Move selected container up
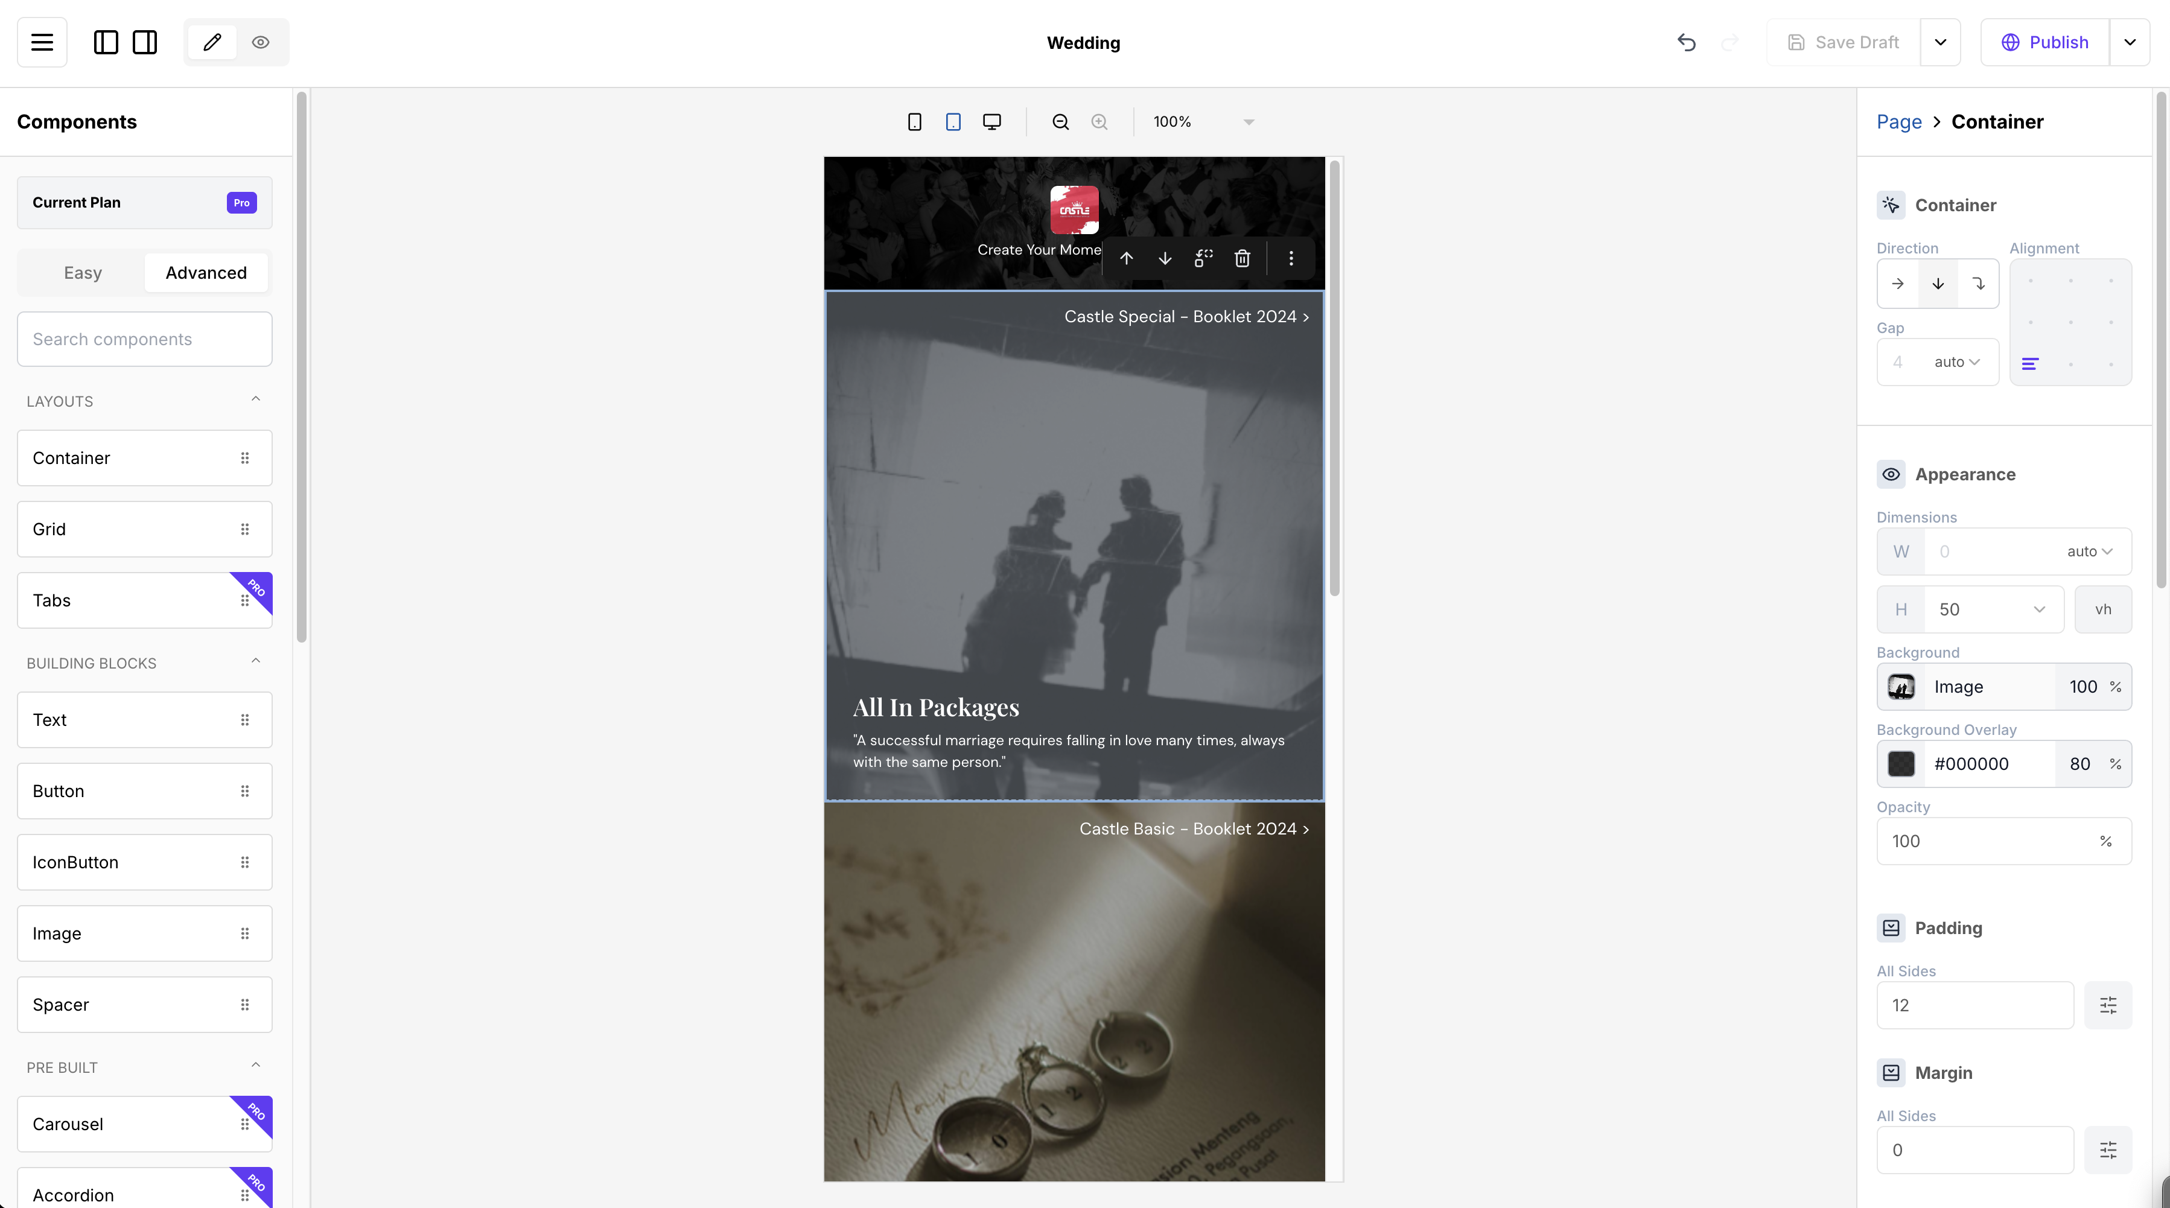This screenshot has height=1208, width=2170. (1126, 259)
